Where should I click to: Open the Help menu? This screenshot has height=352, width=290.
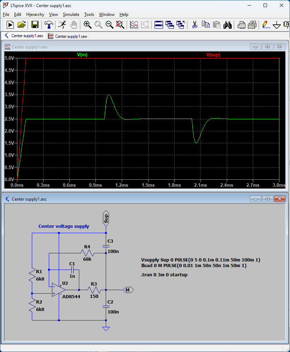coord(124,15)
